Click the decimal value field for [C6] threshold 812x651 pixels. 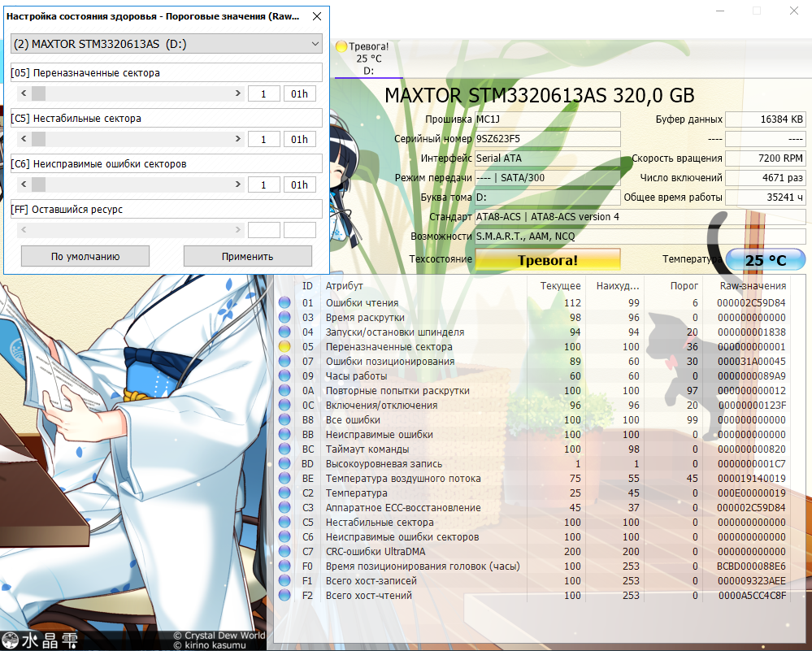point(264,184)
